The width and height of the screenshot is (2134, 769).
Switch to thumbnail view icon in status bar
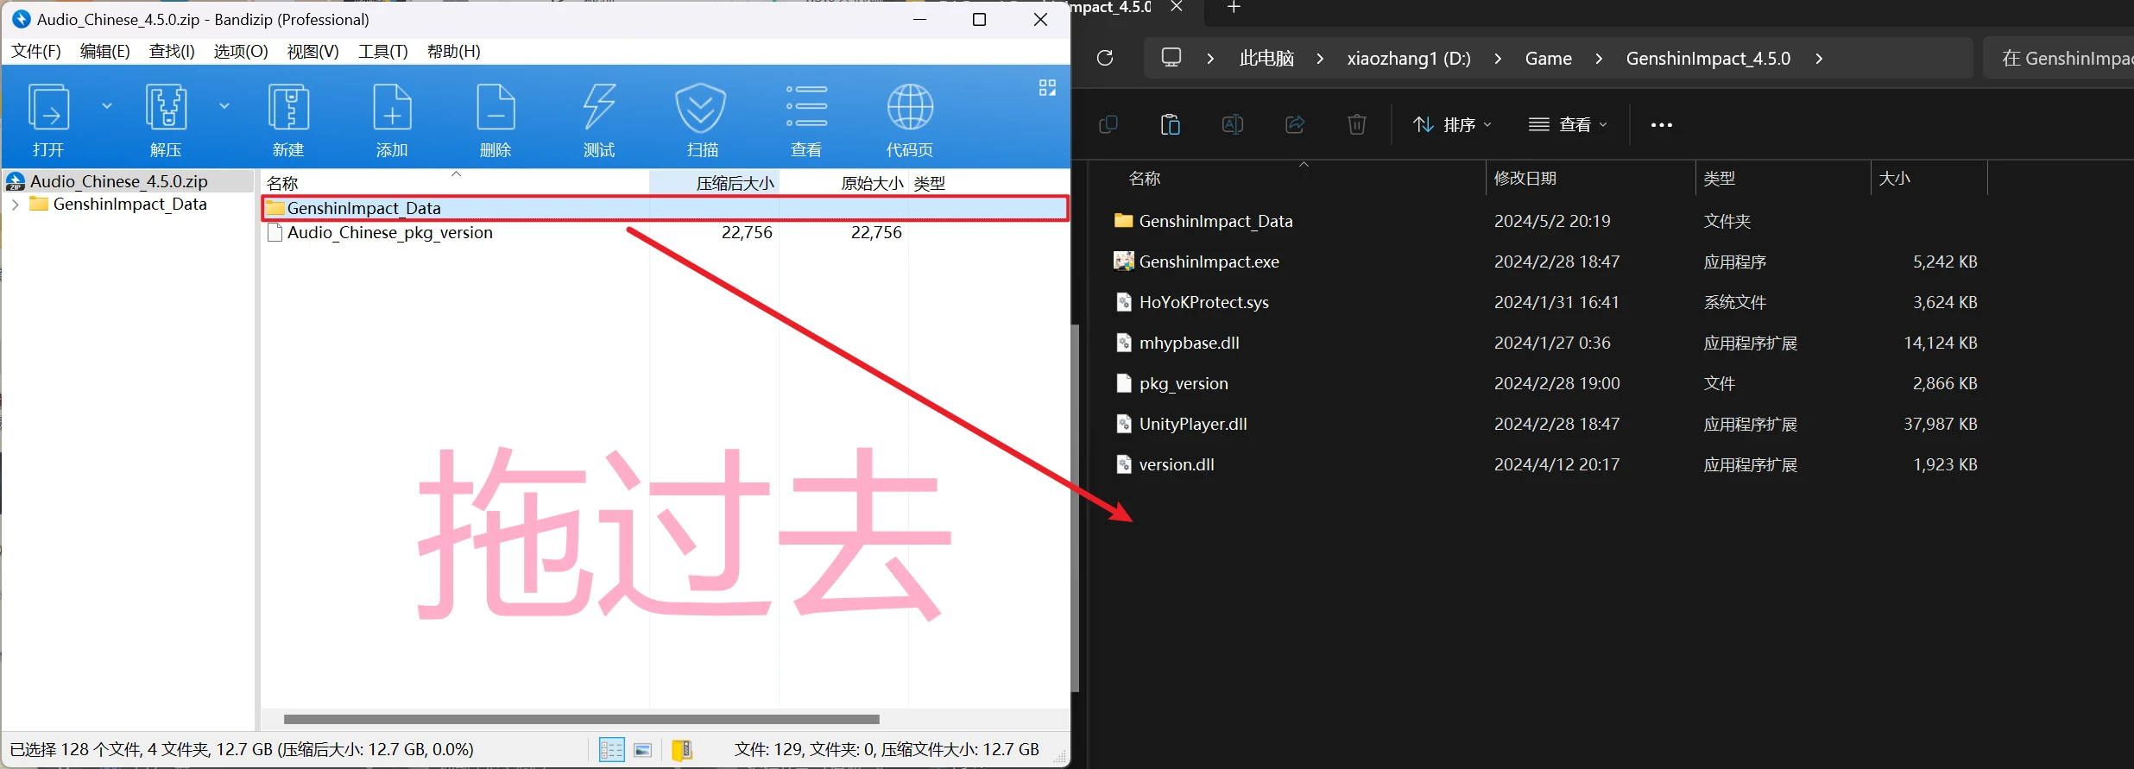[x=643, y=750]
